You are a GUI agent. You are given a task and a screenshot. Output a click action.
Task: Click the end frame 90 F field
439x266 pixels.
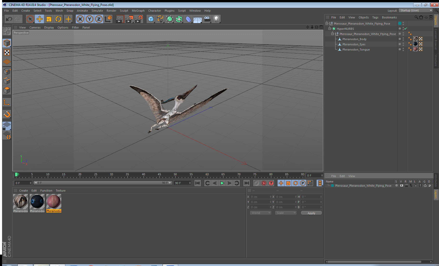click(183, 183)
